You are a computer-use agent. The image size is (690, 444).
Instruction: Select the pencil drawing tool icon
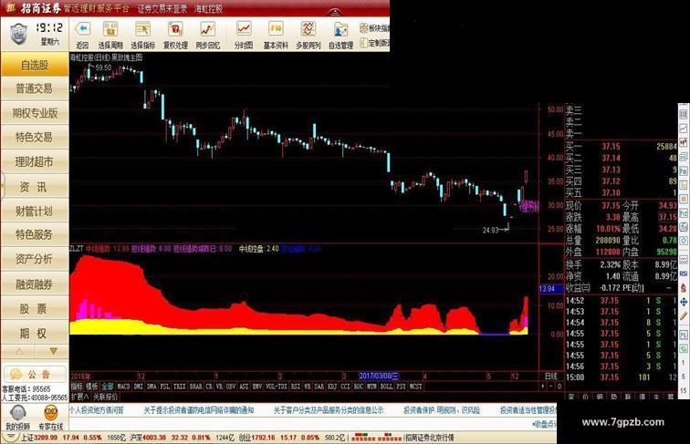click(684, 316)
